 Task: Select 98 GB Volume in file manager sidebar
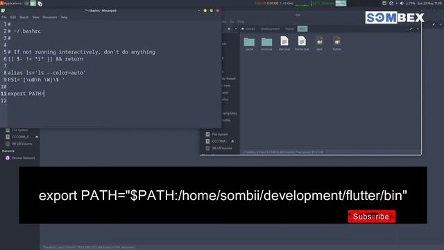(x=219, y=148)
